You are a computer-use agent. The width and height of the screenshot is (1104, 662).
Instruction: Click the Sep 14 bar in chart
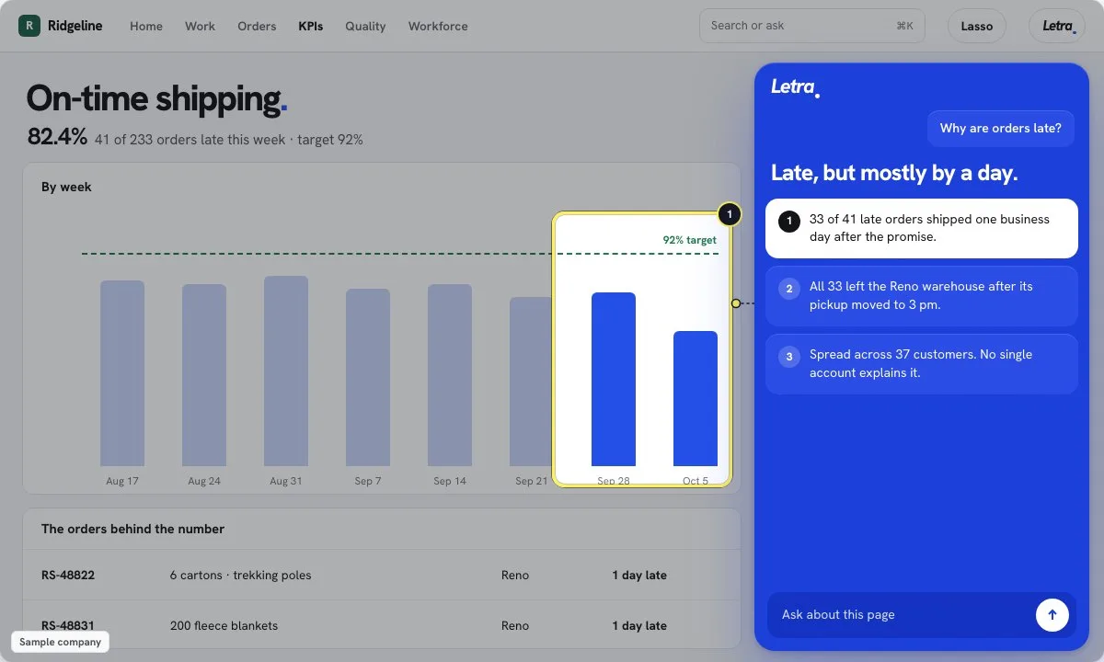pos(450,375)
